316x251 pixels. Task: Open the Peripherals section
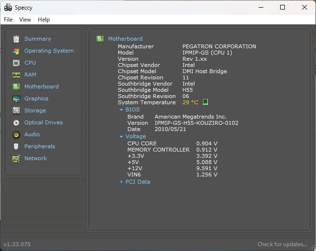click(40, 146)
